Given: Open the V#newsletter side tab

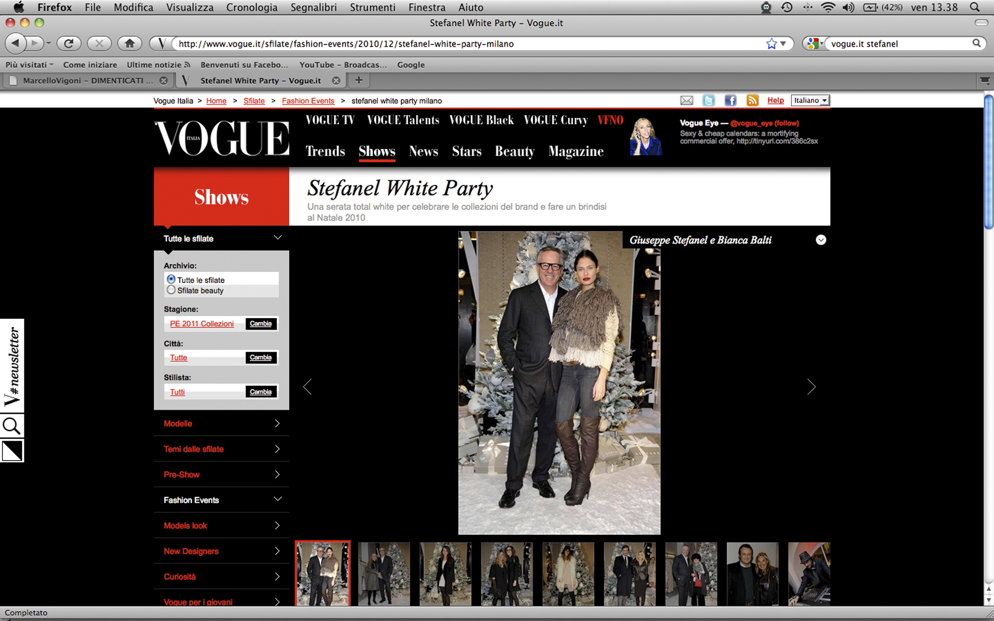Looking at the screenshot, I should pyautogui.click(x=12, y=366).
